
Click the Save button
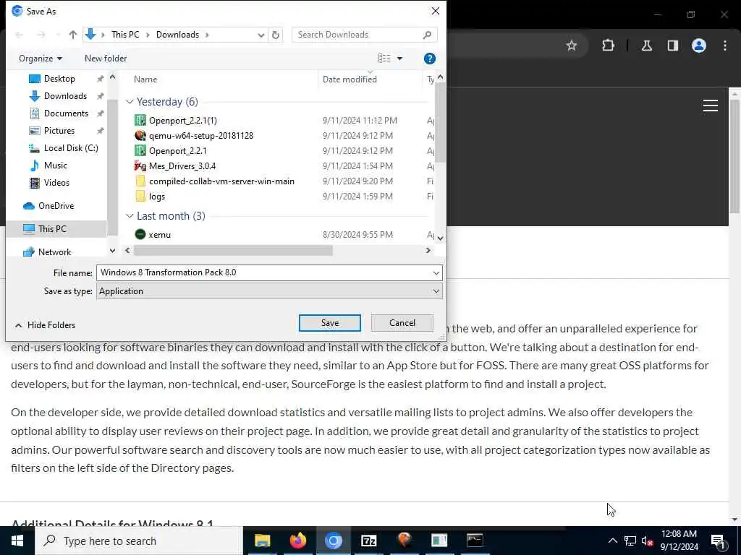[x=329, y=323]
